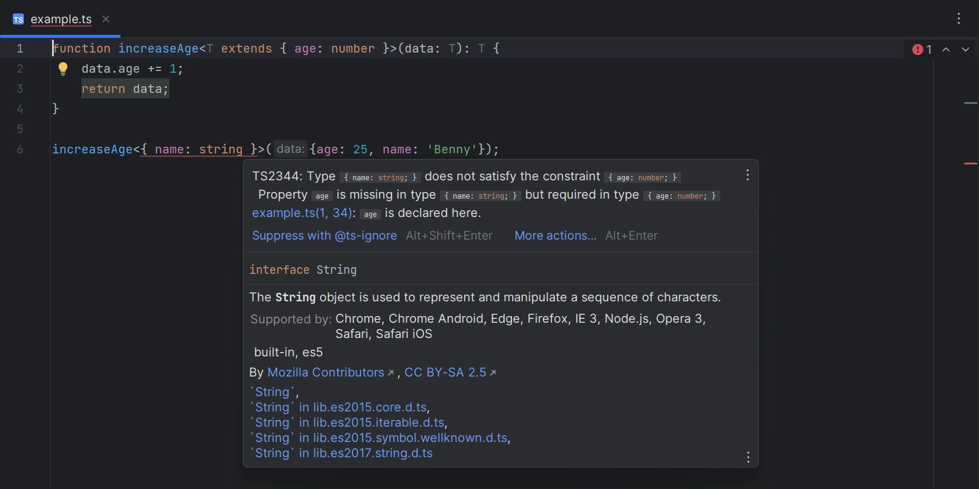Click line number 1 in gutter
This screenshot has width=979, height=489.
[x=20, y=48]
